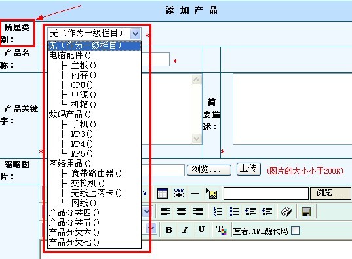The width and height of the screenshot is (352, 259).
Task: Click the save floppy disk icon
Action: coord(305,212)
